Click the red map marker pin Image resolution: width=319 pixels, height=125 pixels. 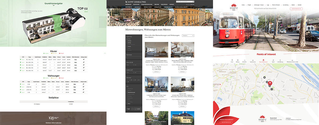270,83
